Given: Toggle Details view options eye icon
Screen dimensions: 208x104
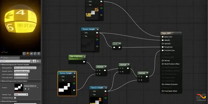Looking at the screenshot, I should [38, 61].
